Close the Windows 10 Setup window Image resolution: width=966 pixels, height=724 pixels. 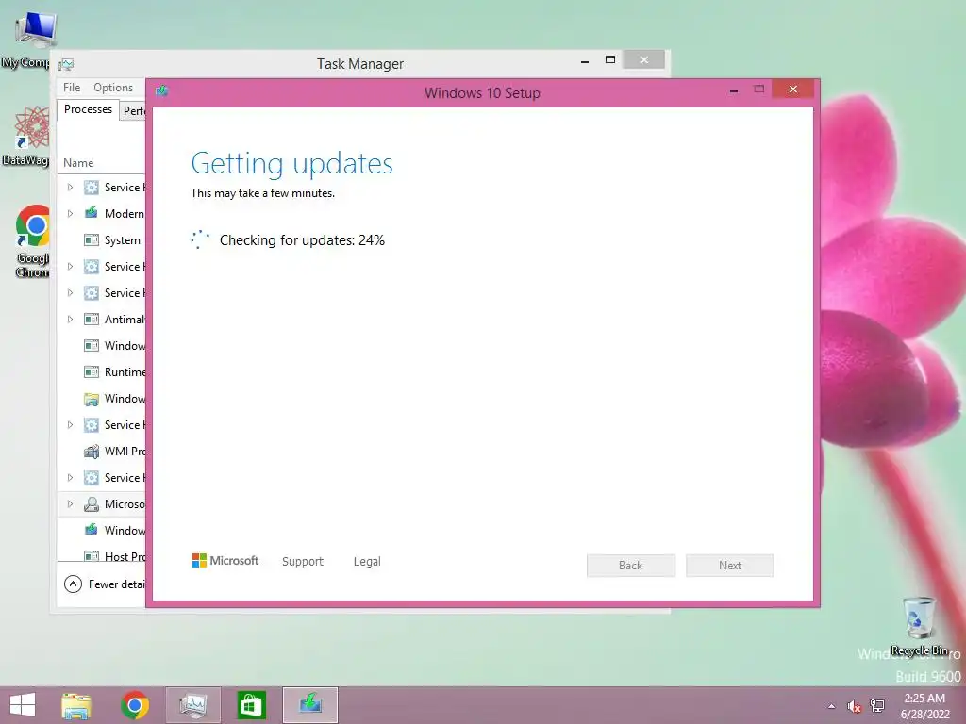(x=792, y=90)
